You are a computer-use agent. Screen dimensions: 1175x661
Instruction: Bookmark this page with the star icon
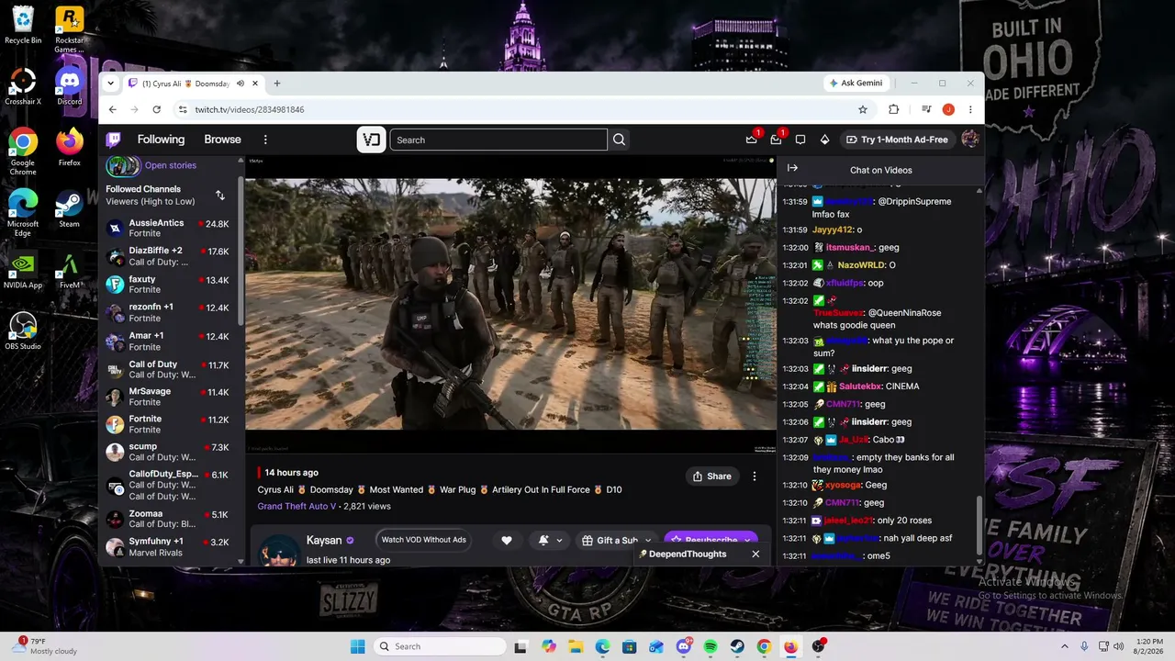pyautogui.click(x=863, y=109)
